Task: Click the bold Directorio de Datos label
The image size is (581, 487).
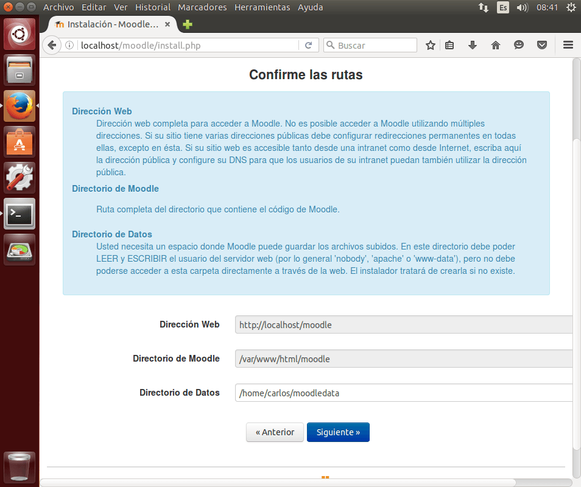Action: point(180,393)
